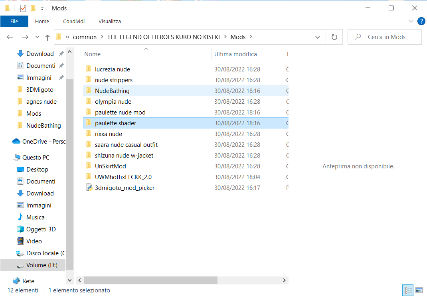Select THE LEGEND OF HEROES KURO NO KISEKI breadcrumb
This screenshot has width=427, height=296.
coord(163,37)
